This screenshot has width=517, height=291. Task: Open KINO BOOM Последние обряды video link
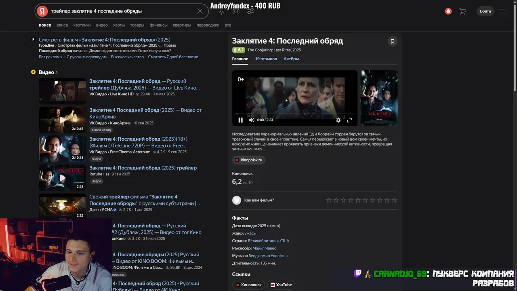156,258
